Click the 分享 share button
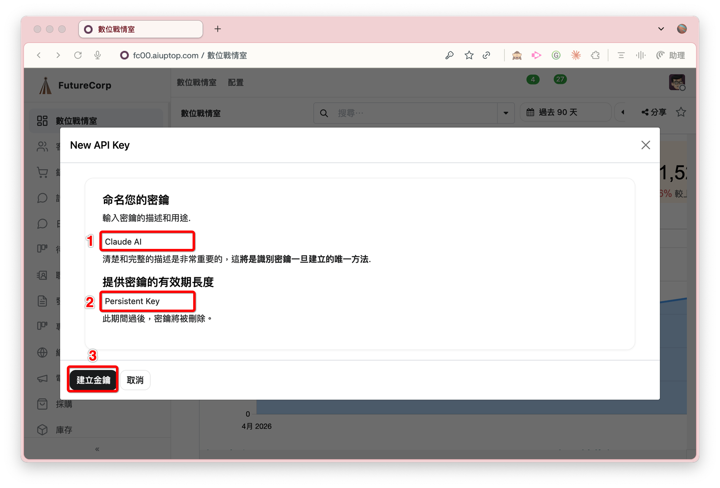The image size is (720, 488). coord(654,112)
